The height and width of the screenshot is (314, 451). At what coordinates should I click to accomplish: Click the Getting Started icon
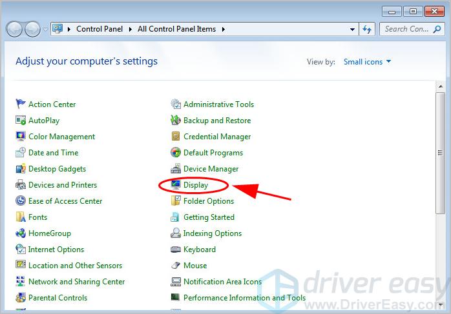[x=175, y=217]
